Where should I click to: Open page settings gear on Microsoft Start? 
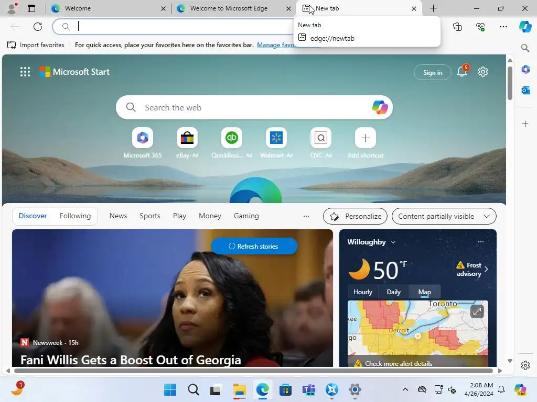click(x=483, y=72)
